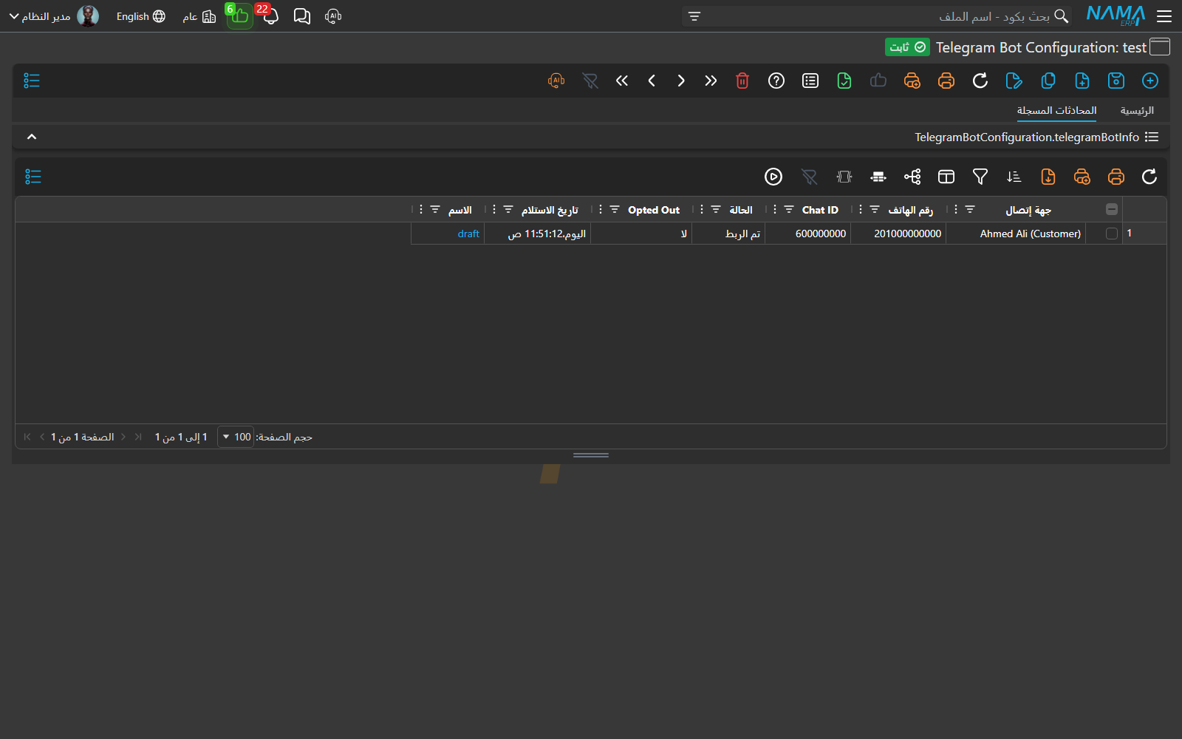Image resolution: width=1182 pixels, height=739 pixels.
Task: Click the orange print icon in main toolbar
Action: click(946, 81)
